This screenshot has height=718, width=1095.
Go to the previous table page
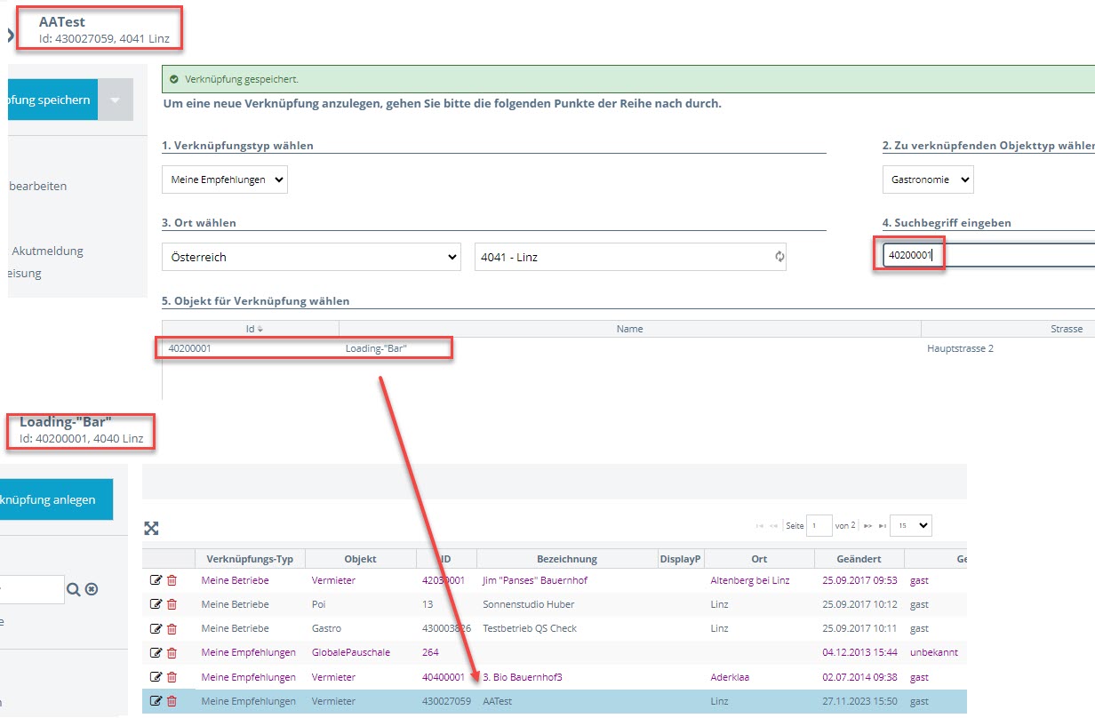774,526
